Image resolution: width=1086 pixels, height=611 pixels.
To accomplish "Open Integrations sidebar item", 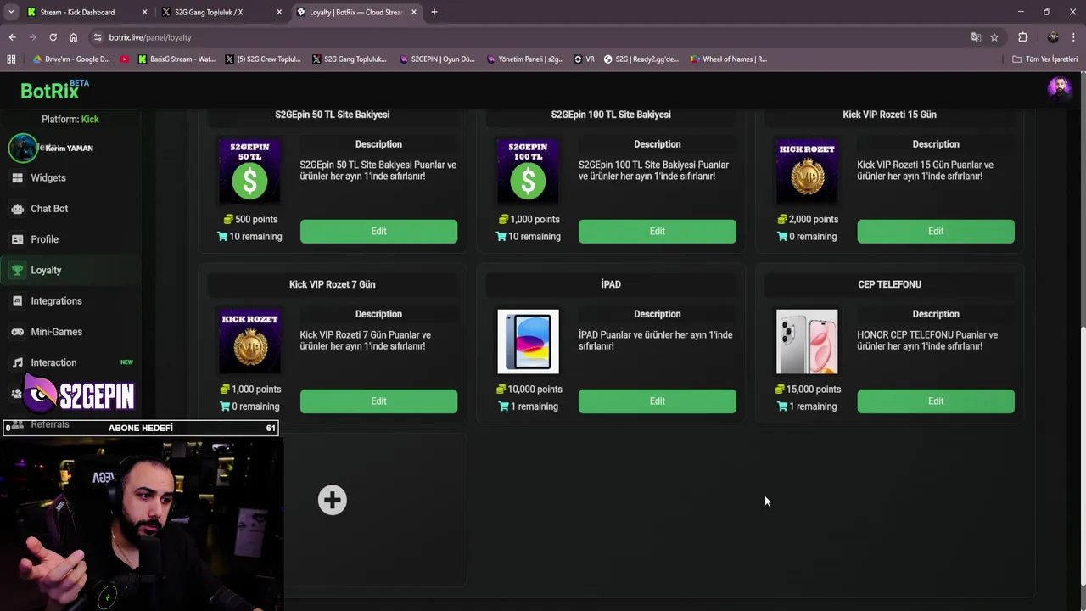I will [x=56, y=301].
